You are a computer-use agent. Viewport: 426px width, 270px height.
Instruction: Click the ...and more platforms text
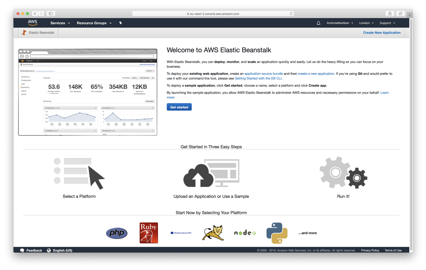(307, 233)
